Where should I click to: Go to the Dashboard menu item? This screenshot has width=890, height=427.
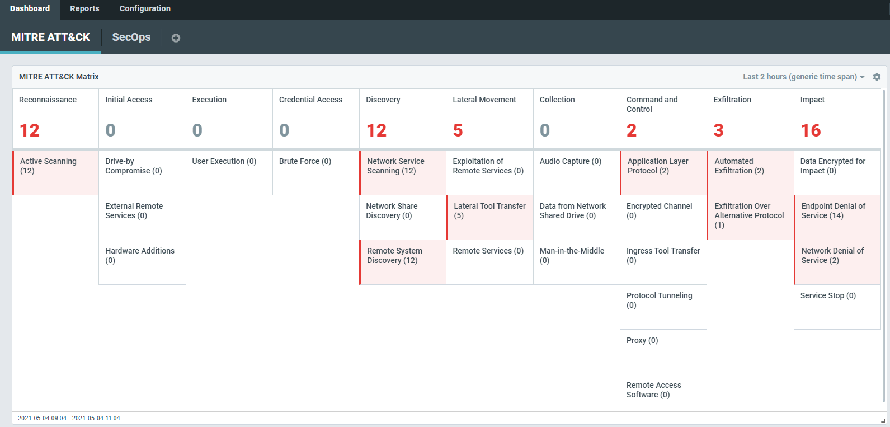(30, 8)
